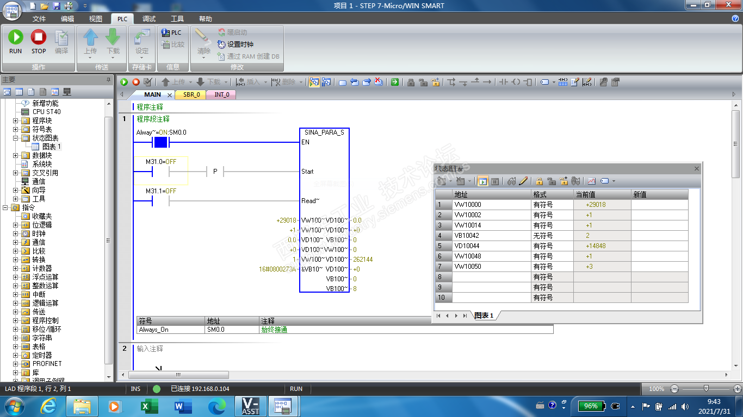Expand the 向导 tree node
This screenshot has width=743, height=417.
(x=16, y=190)
